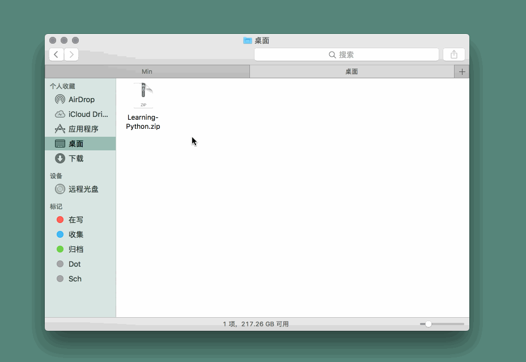The image size is (526, 362).
Task: Filter by the Dot tag label
Action: tap(74, 264)
